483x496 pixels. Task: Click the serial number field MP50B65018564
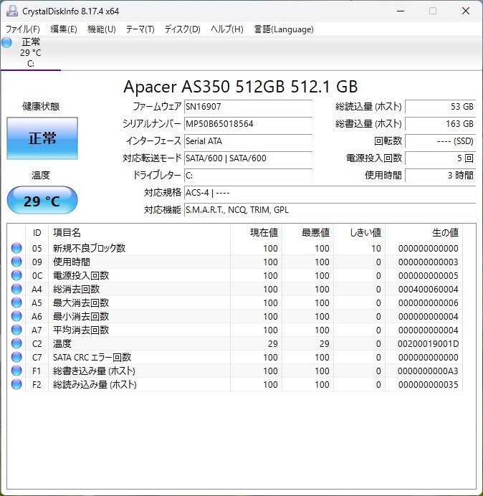(247, 124)
